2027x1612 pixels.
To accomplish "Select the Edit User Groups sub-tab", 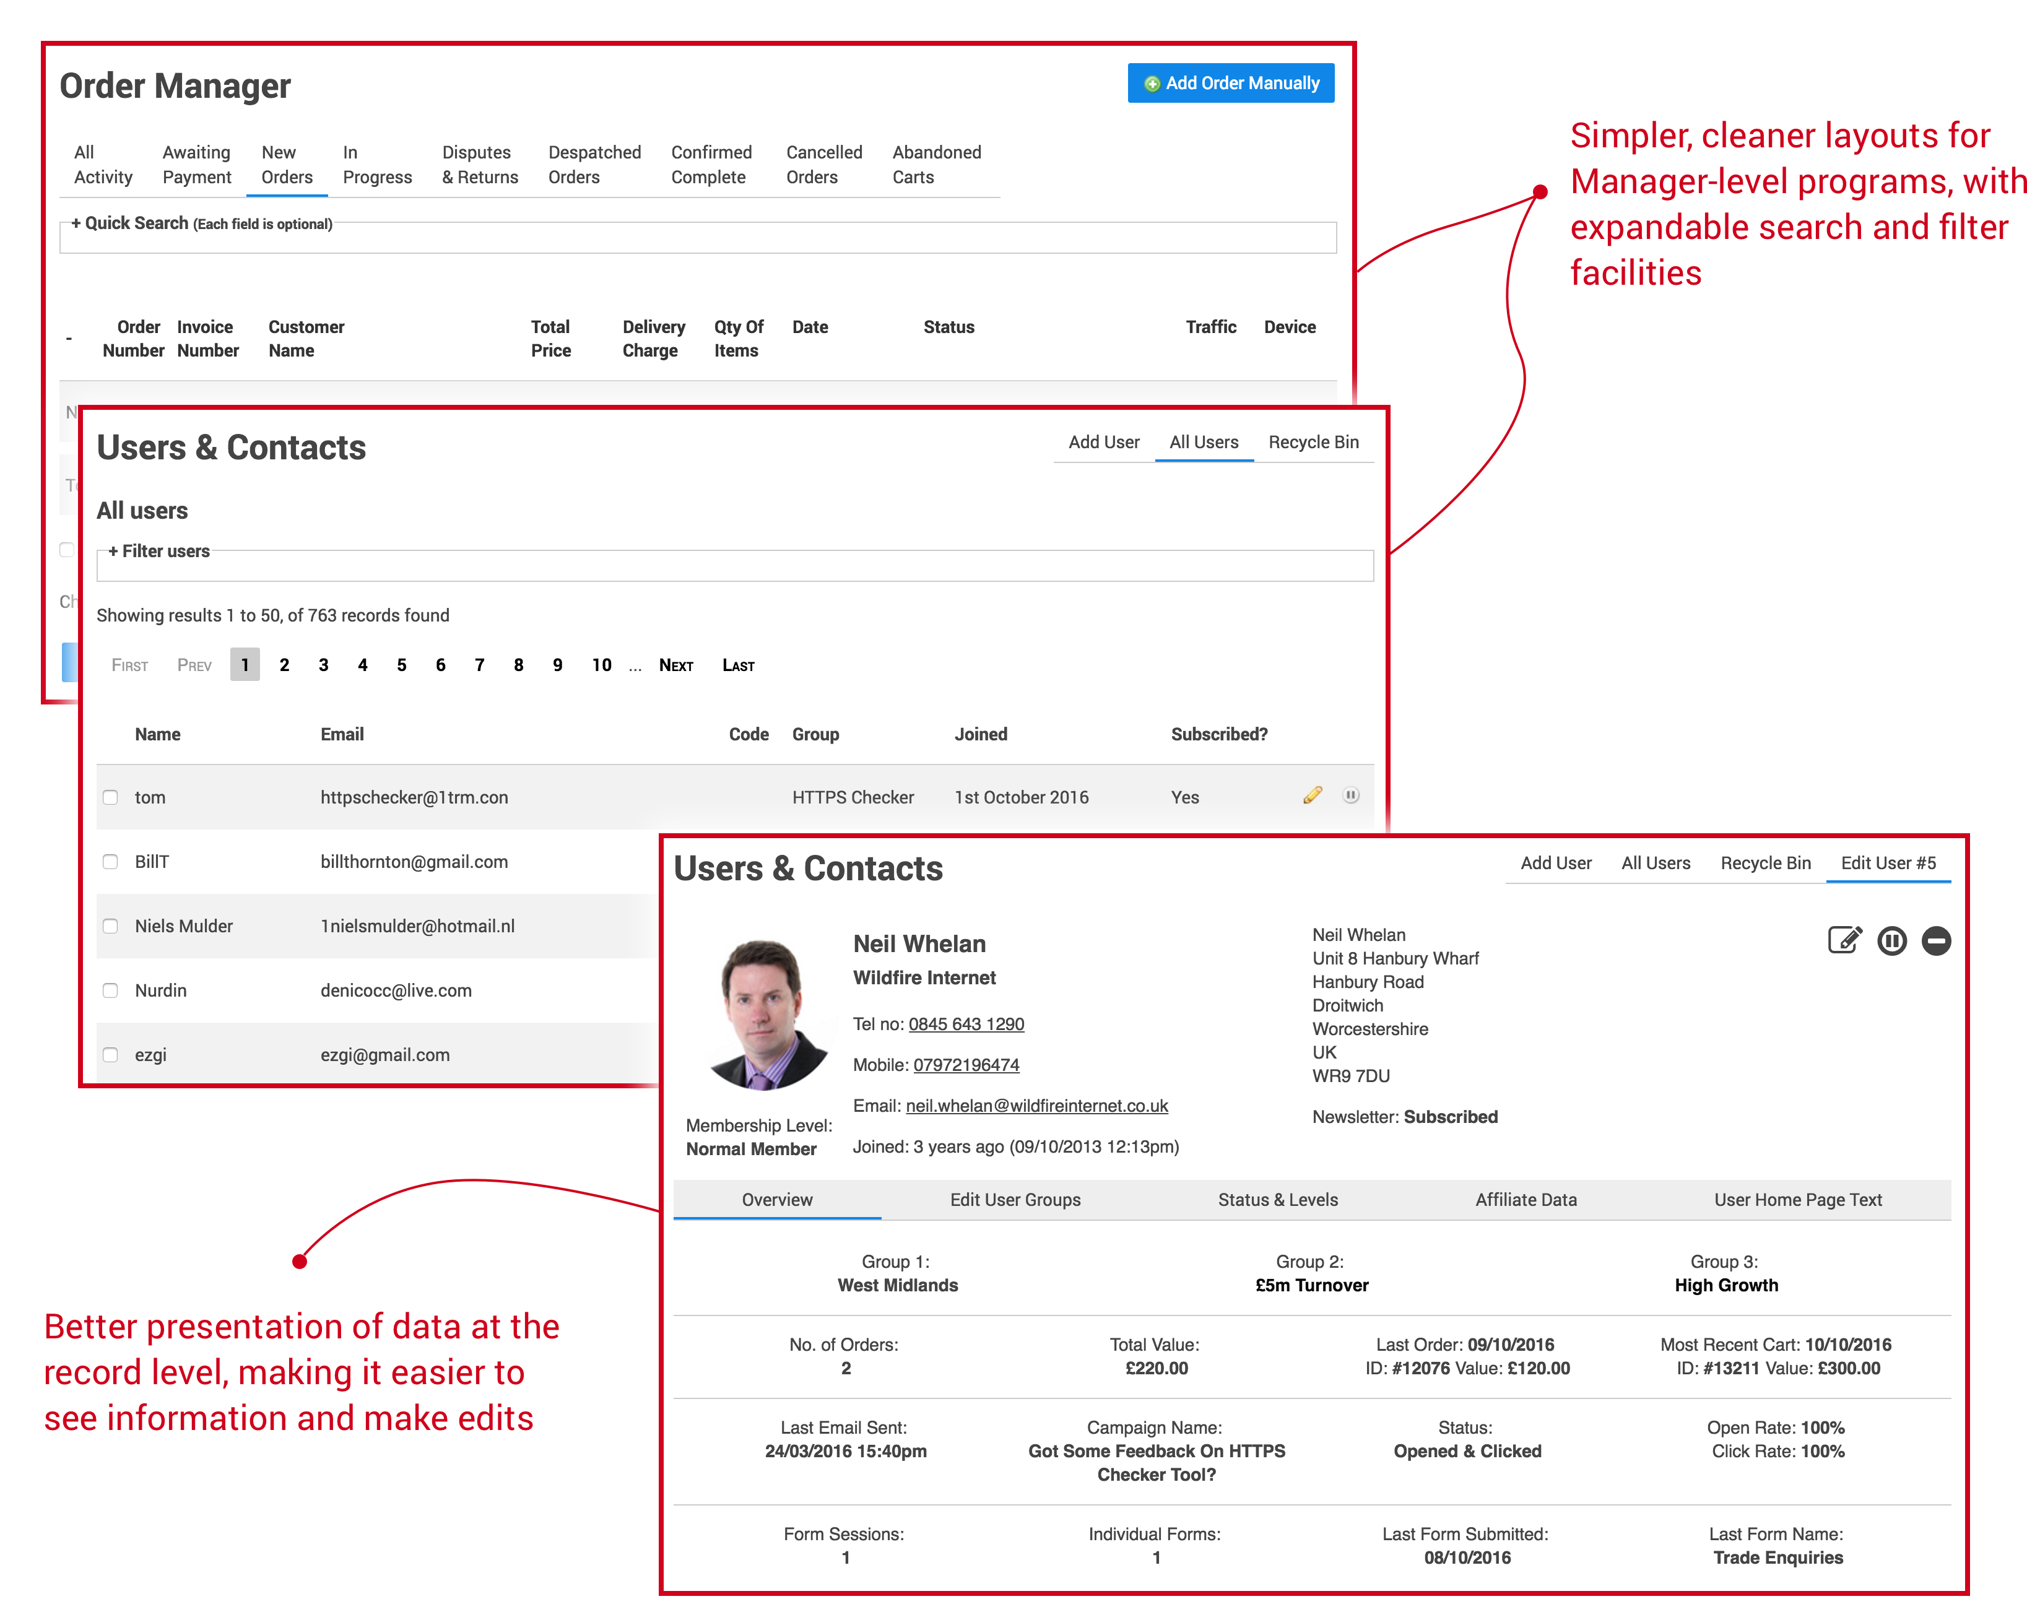I will pos(1015,1199).
